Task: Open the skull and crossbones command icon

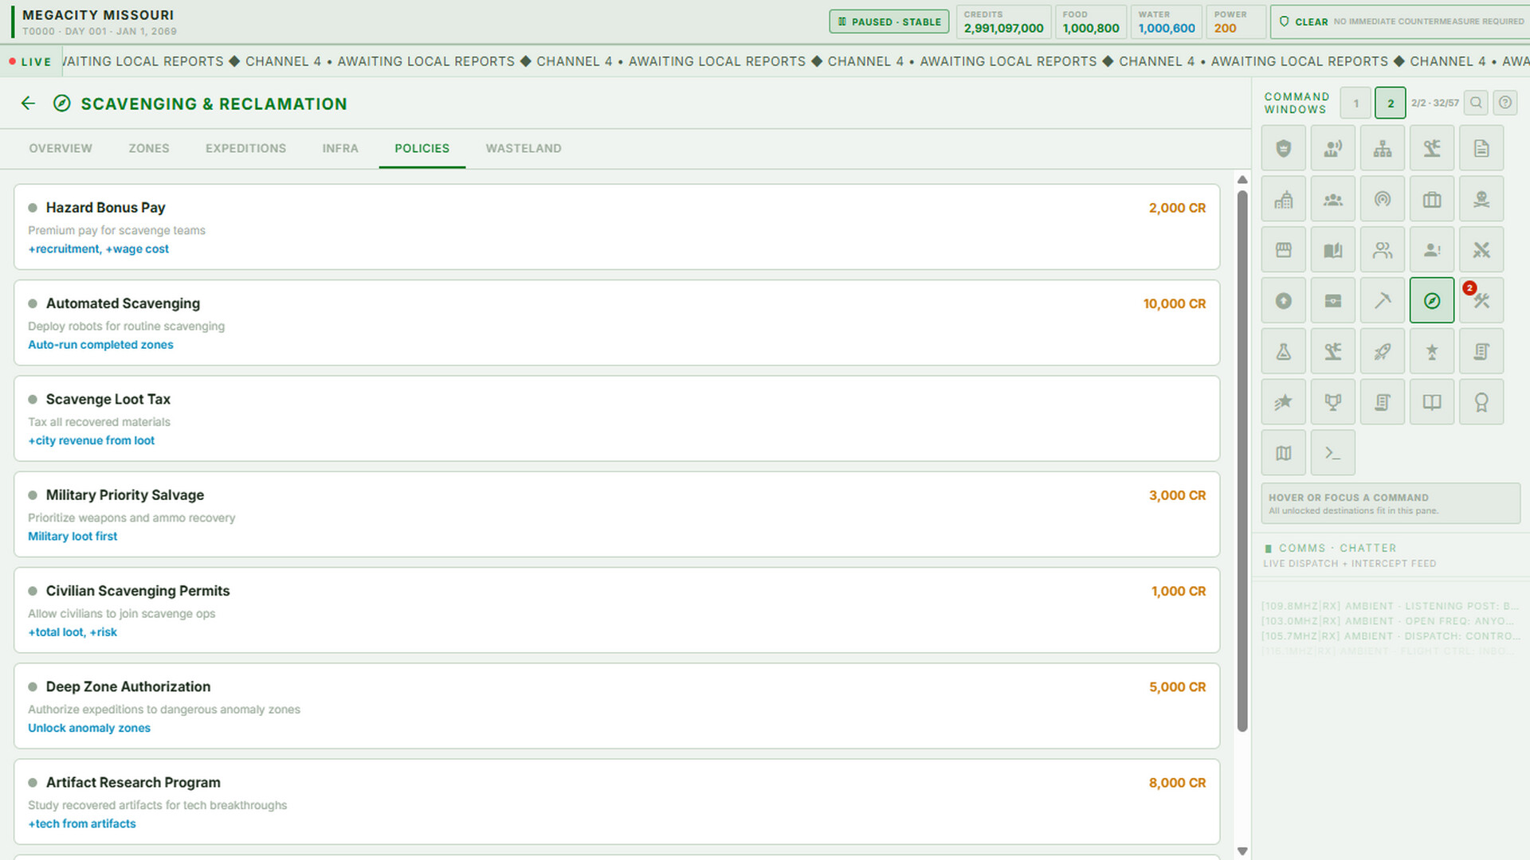Action: point(1481,199)
